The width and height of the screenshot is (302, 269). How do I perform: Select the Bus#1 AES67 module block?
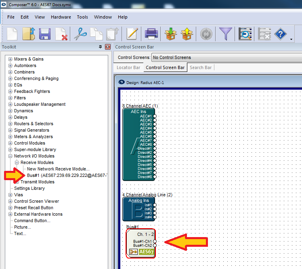[141, 243]
